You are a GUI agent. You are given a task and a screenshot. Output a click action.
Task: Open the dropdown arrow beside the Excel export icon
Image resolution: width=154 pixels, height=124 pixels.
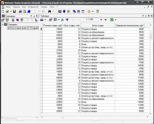(115, 20)
